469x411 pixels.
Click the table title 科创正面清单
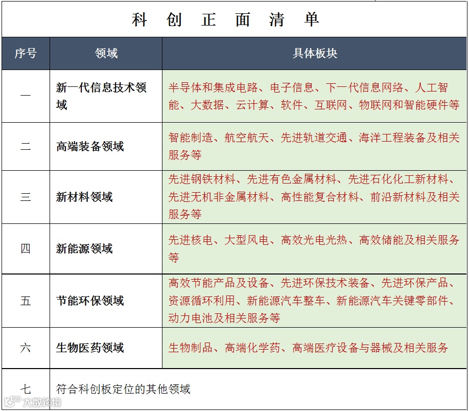(x=225, y=20)
